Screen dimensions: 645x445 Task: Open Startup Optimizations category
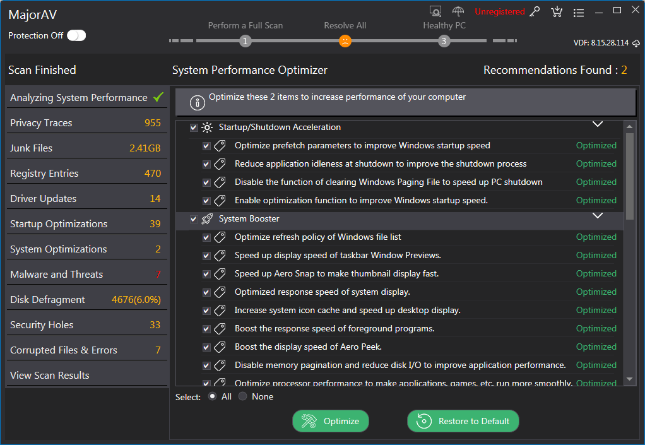click(86, 223)
